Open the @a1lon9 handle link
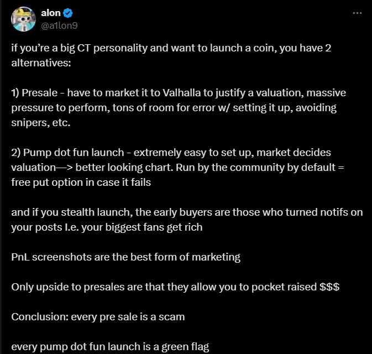 tap(59, 25)
